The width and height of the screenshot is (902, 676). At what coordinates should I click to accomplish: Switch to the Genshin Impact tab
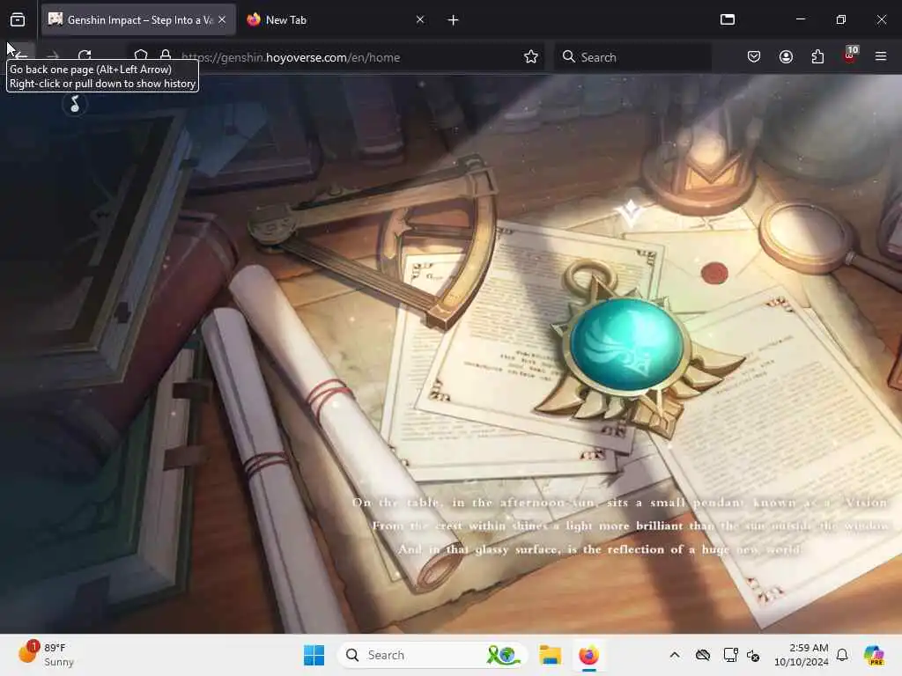point(138,20)
